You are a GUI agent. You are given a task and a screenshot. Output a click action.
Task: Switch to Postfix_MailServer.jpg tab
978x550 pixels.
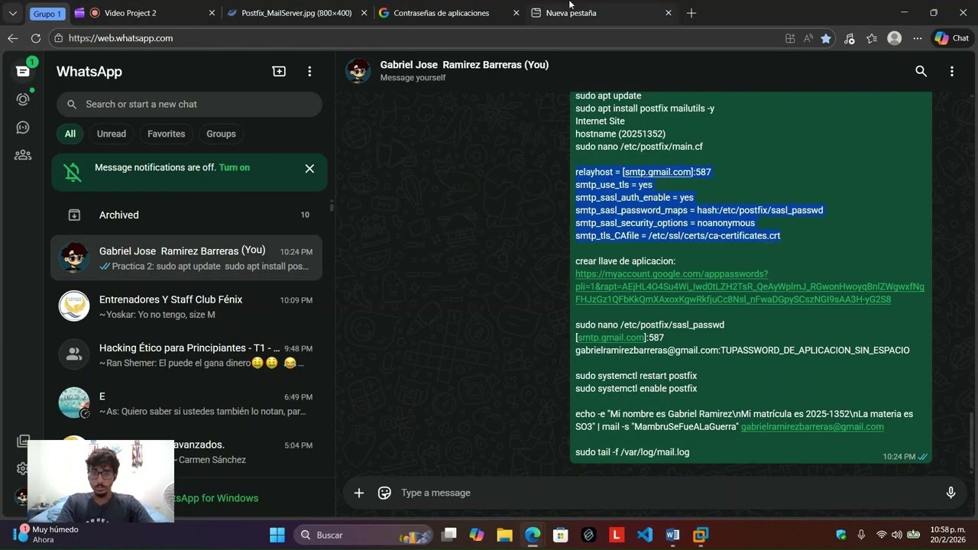click(298, 13)
